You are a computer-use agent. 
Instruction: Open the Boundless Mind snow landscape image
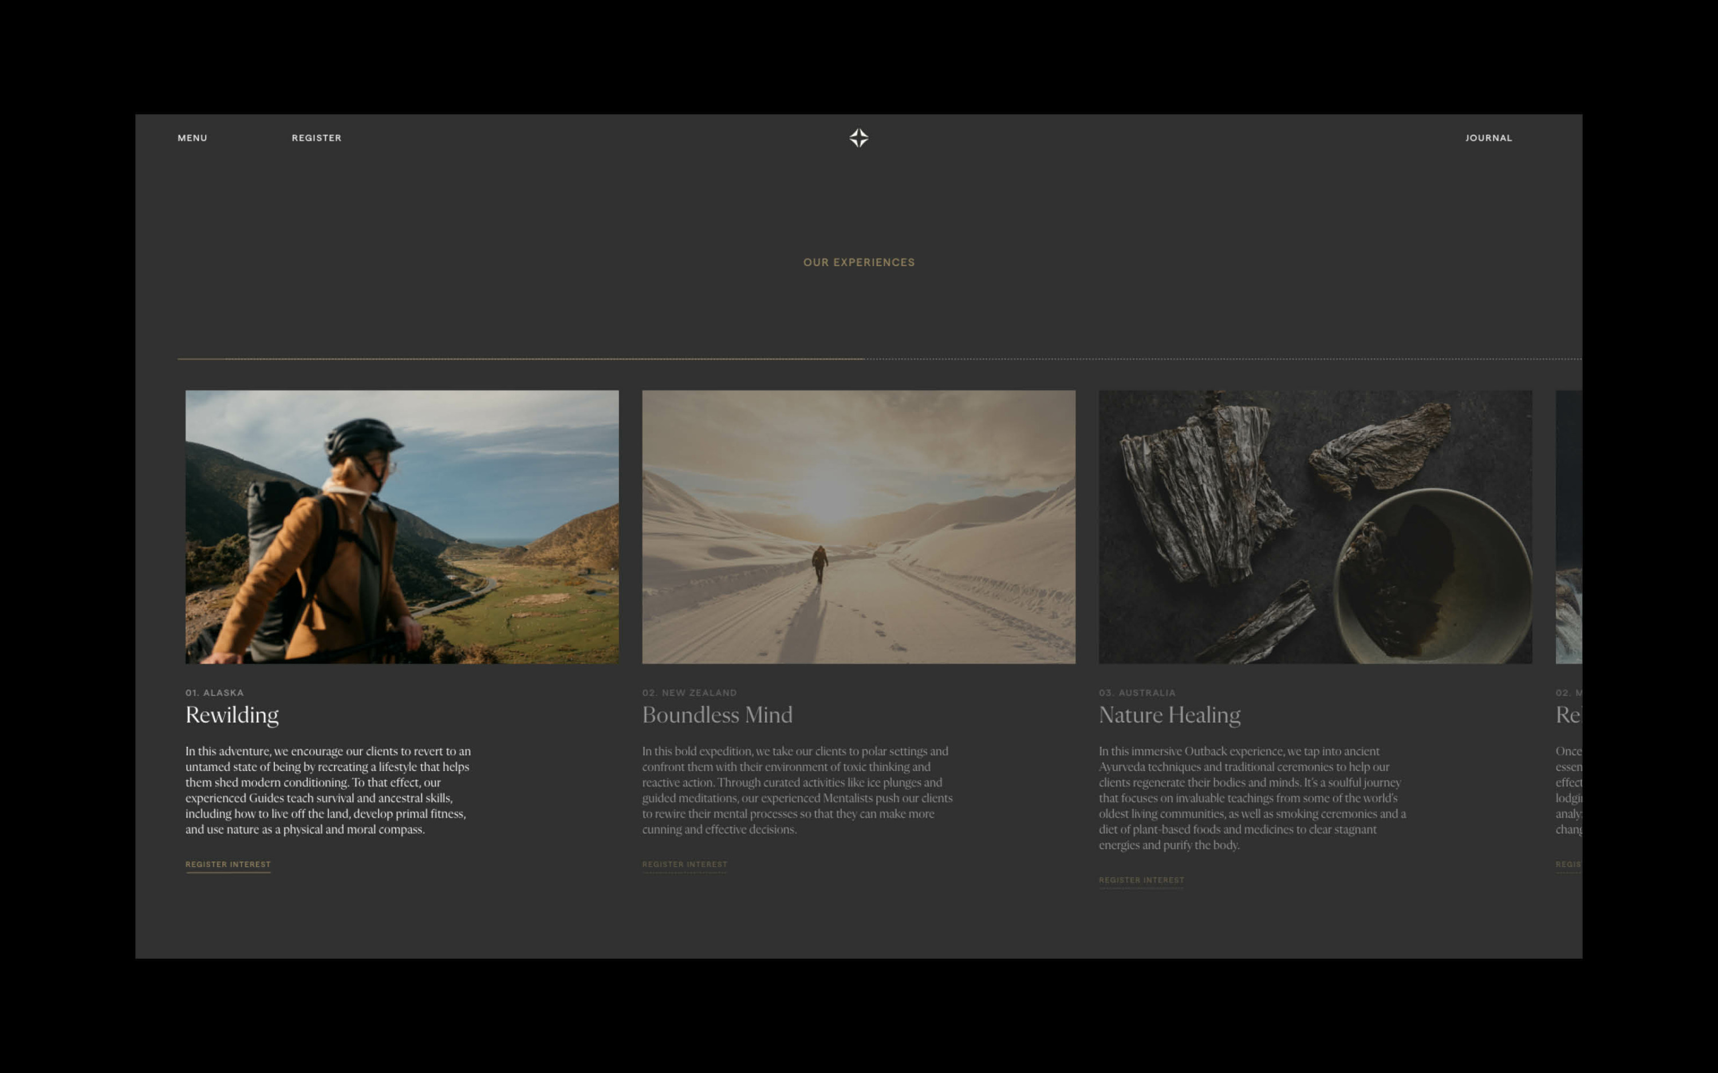click(x=858, y=526)
